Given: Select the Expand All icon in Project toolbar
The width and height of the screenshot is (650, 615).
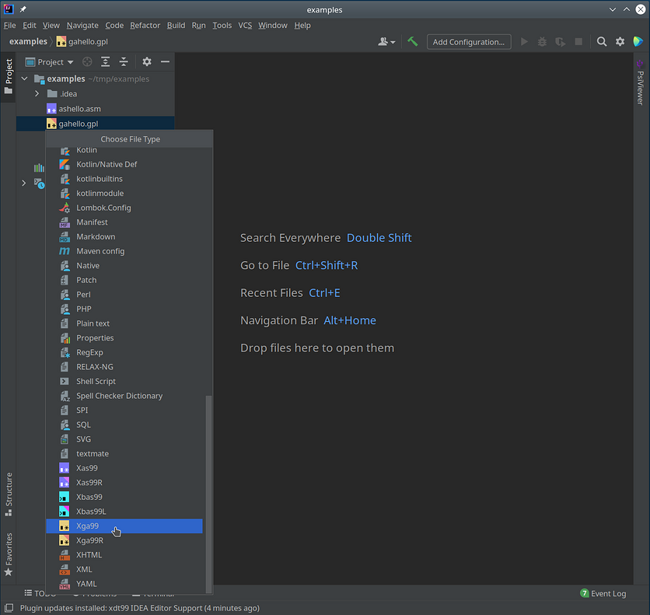Looking at the screenshot, I should click(x=106, y=61).
